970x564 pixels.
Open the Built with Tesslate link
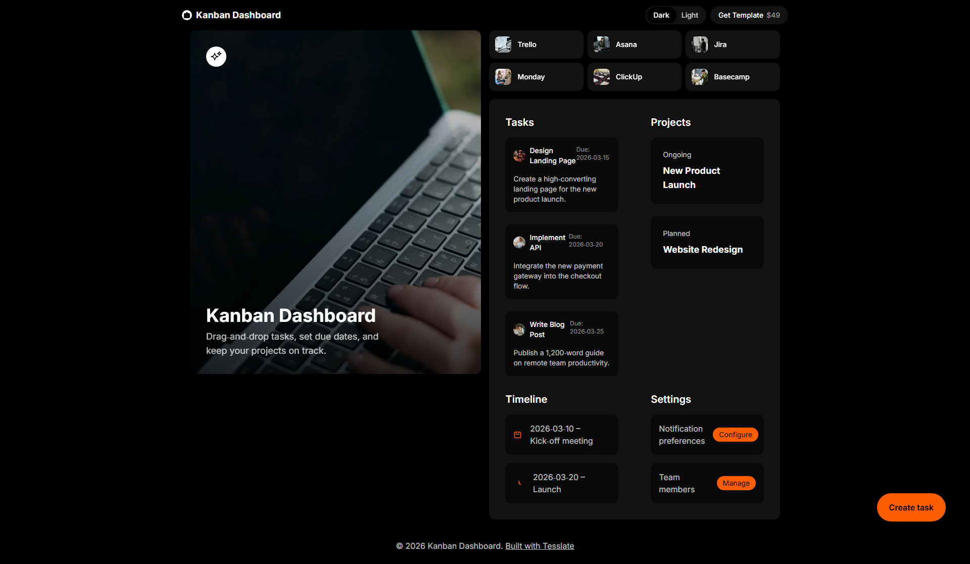[540, 546]
